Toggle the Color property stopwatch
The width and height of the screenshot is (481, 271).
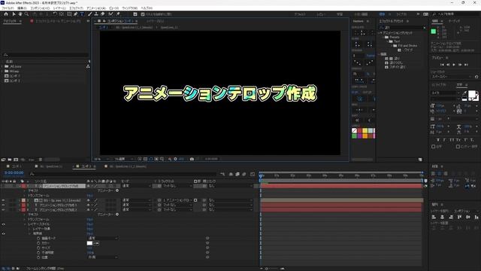(38, 243)
